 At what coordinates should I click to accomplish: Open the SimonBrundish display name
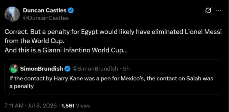pos(42,68)
